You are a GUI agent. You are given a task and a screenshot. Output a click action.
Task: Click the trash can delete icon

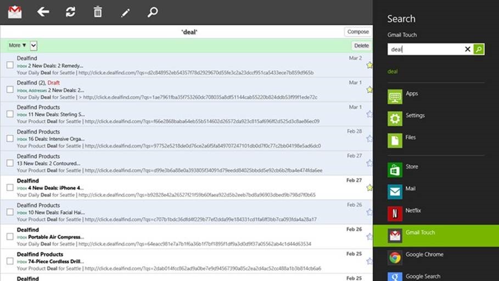click(98, 12)
